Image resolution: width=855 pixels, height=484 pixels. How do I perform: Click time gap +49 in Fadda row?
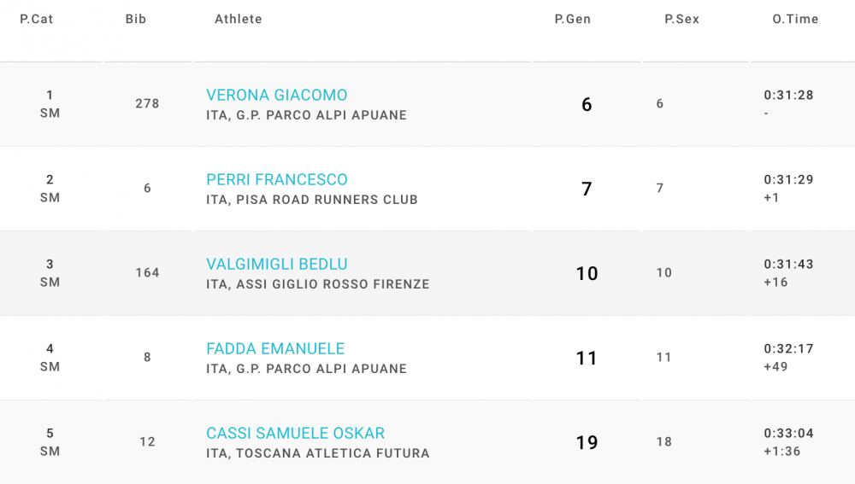coord(776,367)
